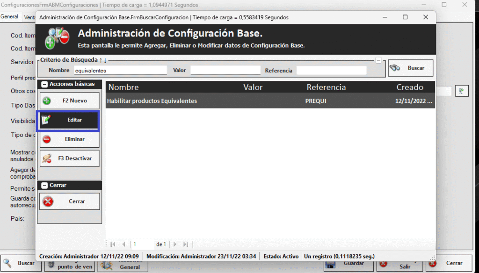This screenshot has width=479, height=273.
Task: Click the F2 Nuevo green plus icon
Action: pos(47,101)
